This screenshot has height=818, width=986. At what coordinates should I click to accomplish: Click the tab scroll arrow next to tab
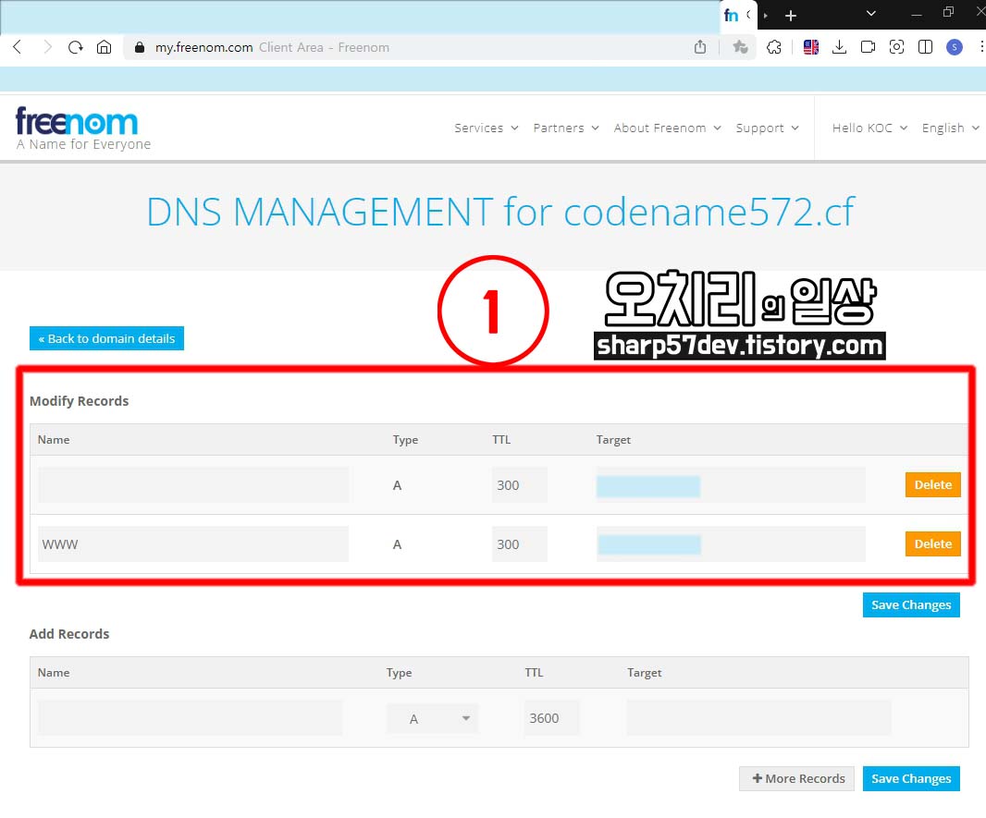(x=766, y=15)
